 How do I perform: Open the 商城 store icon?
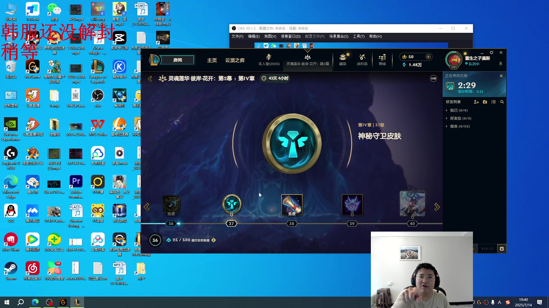point(382,60)
